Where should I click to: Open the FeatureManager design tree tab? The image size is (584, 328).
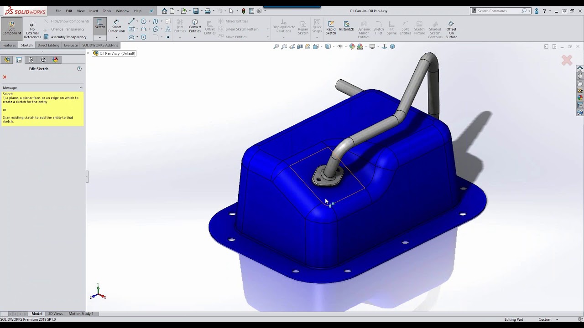7,60
